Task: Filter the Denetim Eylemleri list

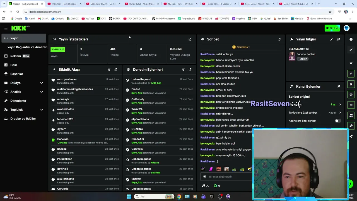Action: (x=183, y=70)
